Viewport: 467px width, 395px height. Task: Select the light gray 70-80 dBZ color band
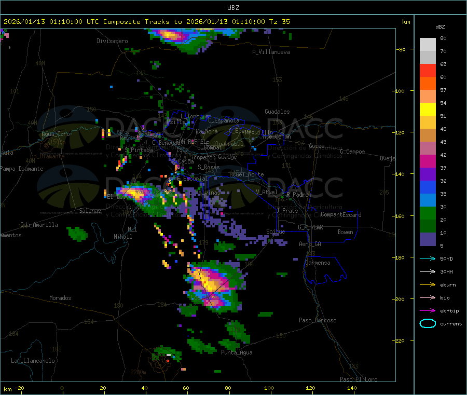428,45
